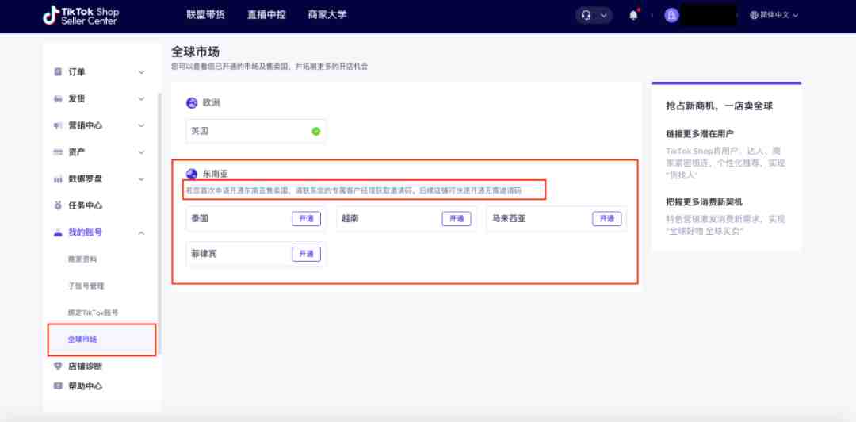Screen dimensions: 856x422
Task: Click the 营销中心 sidebar label
Action: (85, 125)
